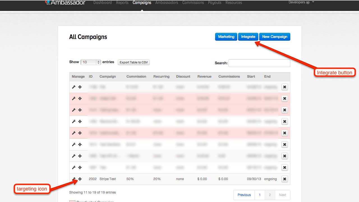Go to the Dashboard nav item
Image resolution: width=359 pixels, height=202 pixels.
coord(103,3)
